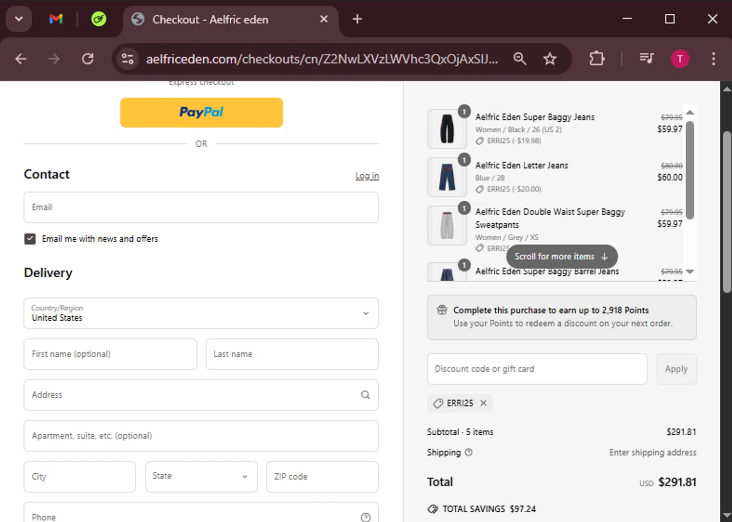Click the Super Baggy Jeans $59.97 price
732x522 pixels.
670,129
